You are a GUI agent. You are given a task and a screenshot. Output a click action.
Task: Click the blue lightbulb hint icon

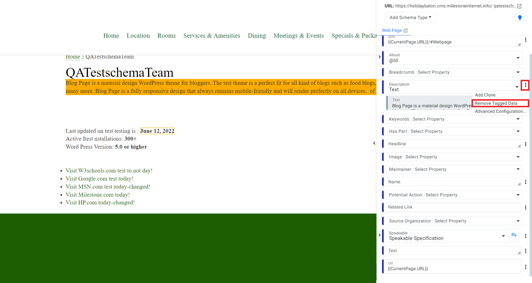(520, 17)
